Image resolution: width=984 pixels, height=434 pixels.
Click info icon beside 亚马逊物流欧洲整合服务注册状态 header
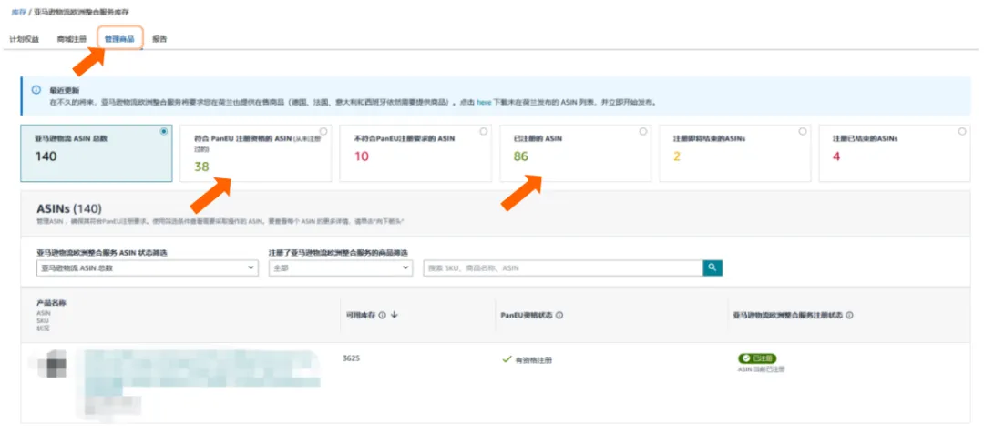(849, 316)
